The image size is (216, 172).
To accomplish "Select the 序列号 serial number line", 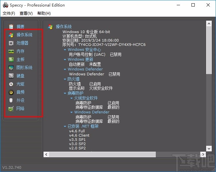I will click(104, 45).
